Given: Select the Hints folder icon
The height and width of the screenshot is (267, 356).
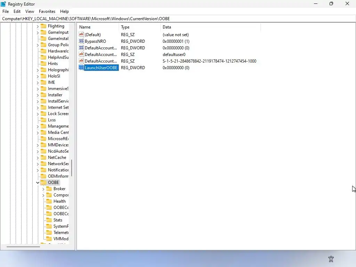Looking at the screenshot, I should [x=43, y=63].
